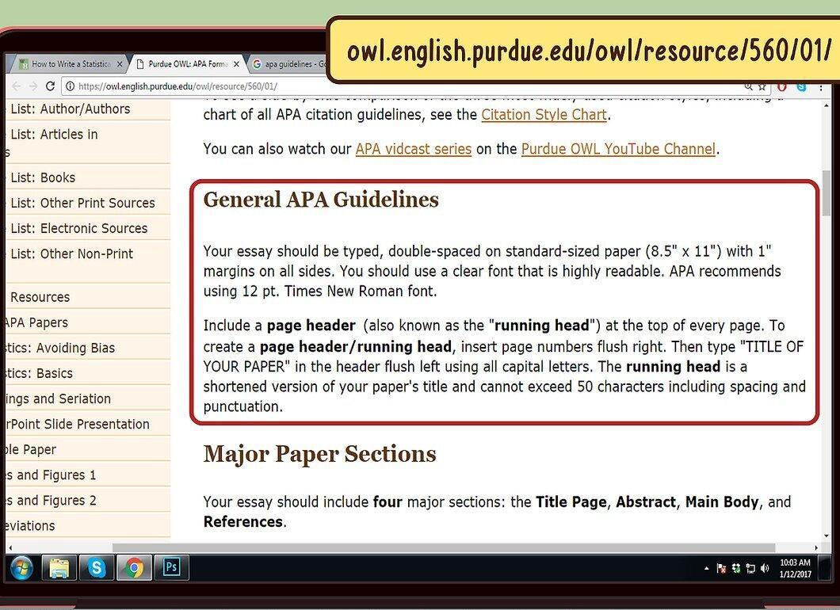This screenshot has height=610, width=840.
Task: Open Tables and Figures 1 link
Action: 51,475
